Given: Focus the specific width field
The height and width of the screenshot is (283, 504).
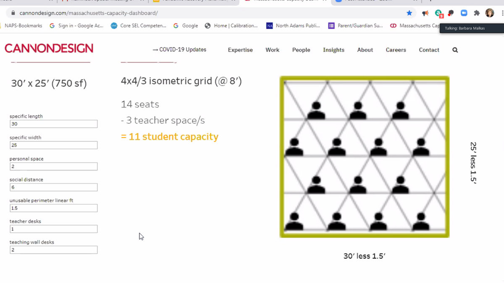Looking at the screenshot, I should 53,145.
